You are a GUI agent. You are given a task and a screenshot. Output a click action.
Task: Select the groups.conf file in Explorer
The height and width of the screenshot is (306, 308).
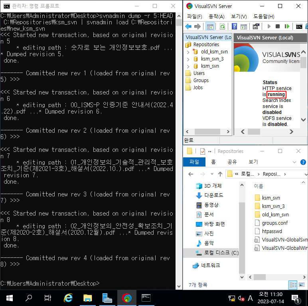click(x=271, y=223)
